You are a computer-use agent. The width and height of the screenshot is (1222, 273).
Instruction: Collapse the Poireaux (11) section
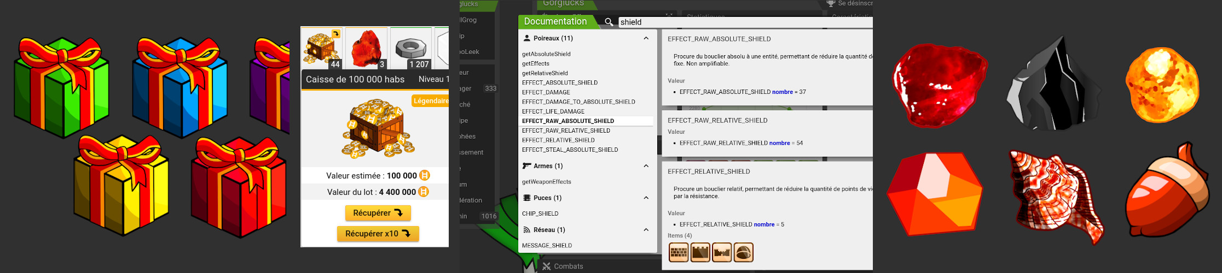(646, 38)
